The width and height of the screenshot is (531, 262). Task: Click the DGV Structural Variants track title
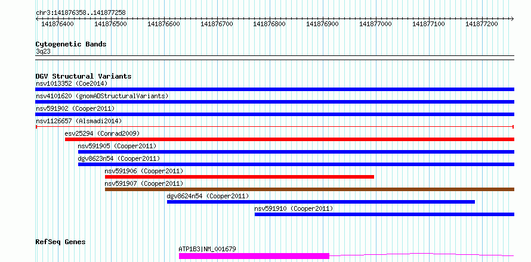coord(84,76)
